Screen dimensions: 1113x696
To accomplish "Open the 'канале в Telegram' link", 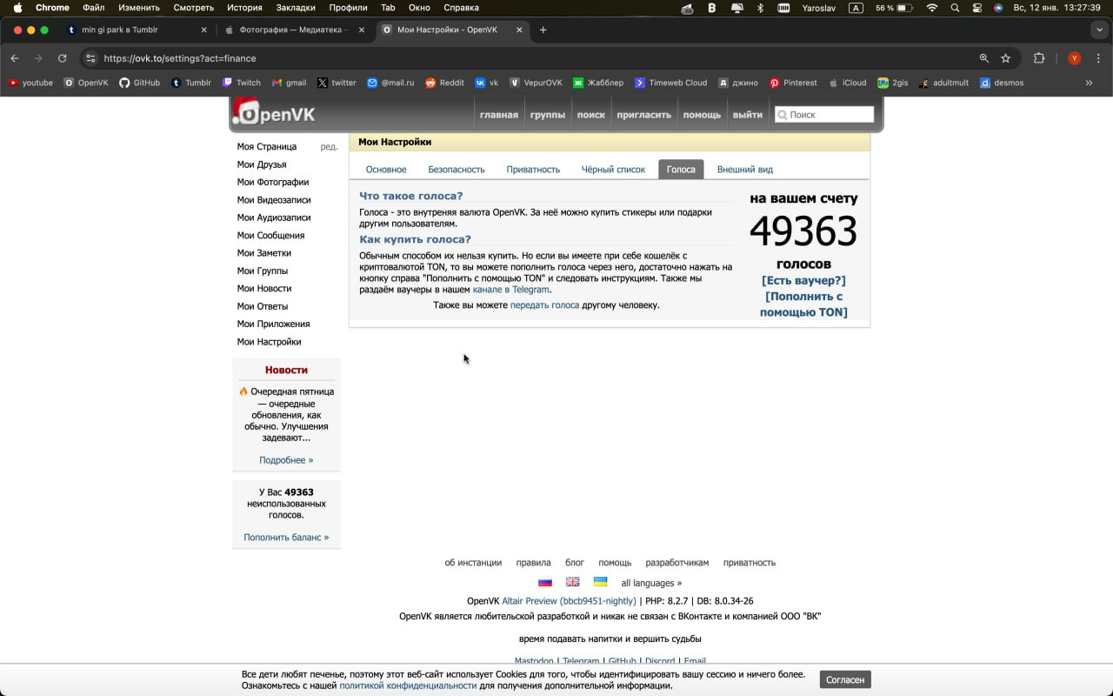I will click(x=510, y=290).
